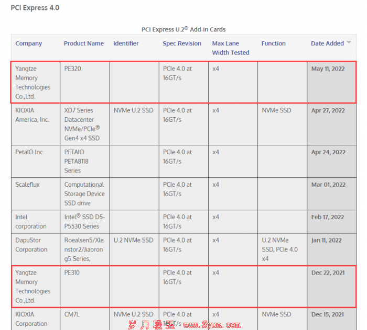The width and height of the screenshot is (367, 330).
Task: Click NVMe U.2 SSD identifier in XD7 row
Action: coord(134,124)
